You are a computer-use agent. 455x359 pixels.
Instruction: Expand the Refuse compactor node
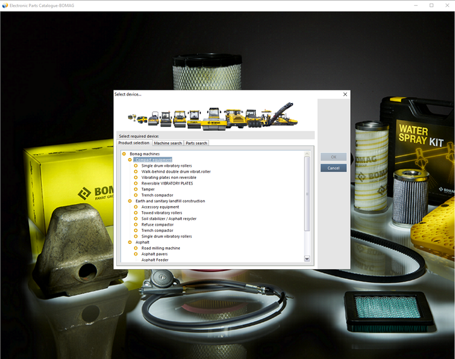click(135, 224)
